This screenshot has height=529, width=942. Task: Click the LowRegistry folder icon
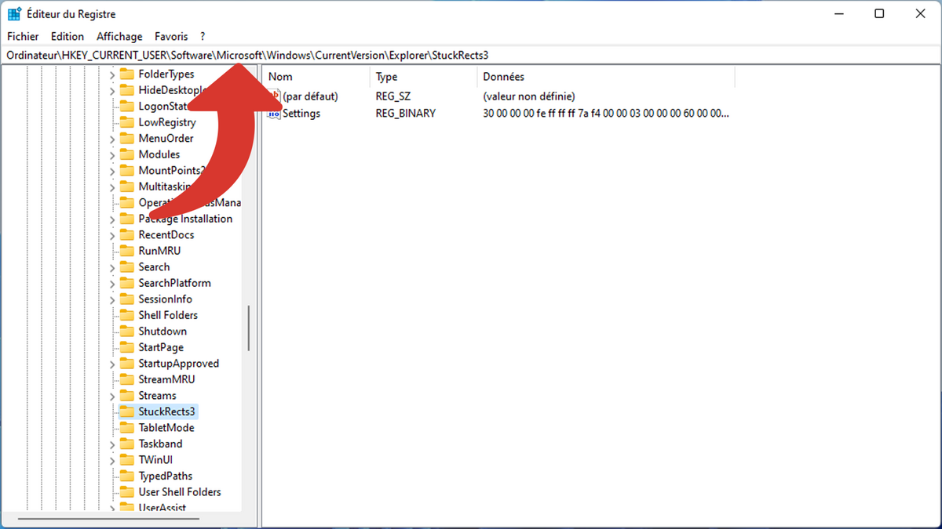pyautogui.click(x=126, y=122)
